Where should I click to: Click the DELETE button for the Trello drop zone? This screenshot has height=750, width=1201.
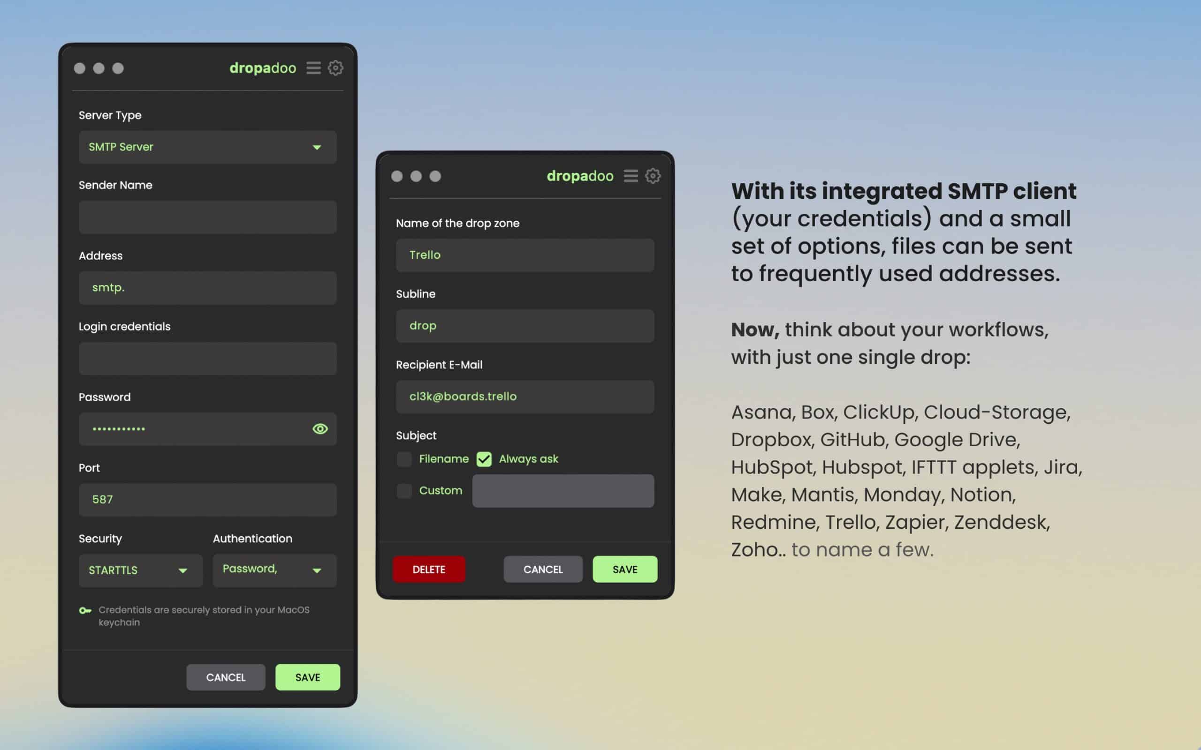[x=428, y=569]
